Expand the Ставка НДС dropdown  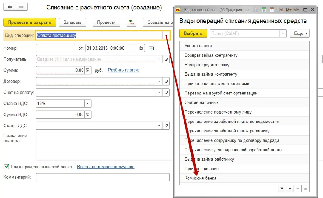[88, 104]
